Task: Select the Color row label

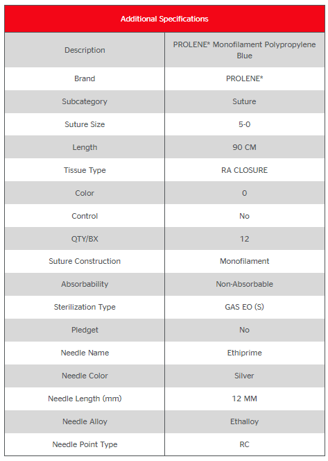Action: [85, 193]
